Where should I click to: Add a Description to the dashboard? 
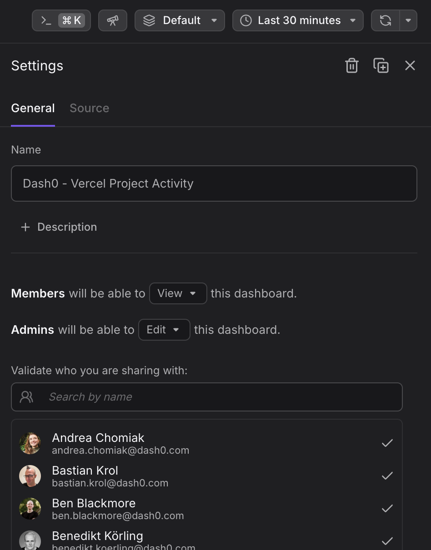tap(59, 227)
